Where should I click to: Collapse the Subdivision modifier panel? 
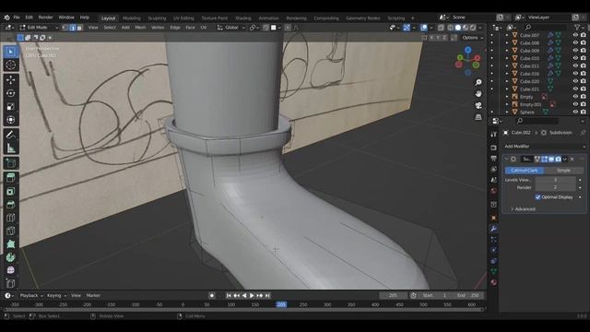pos(506,160)
